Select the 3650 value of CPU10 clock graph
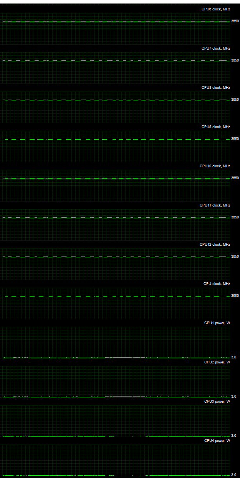 [235, 178]
